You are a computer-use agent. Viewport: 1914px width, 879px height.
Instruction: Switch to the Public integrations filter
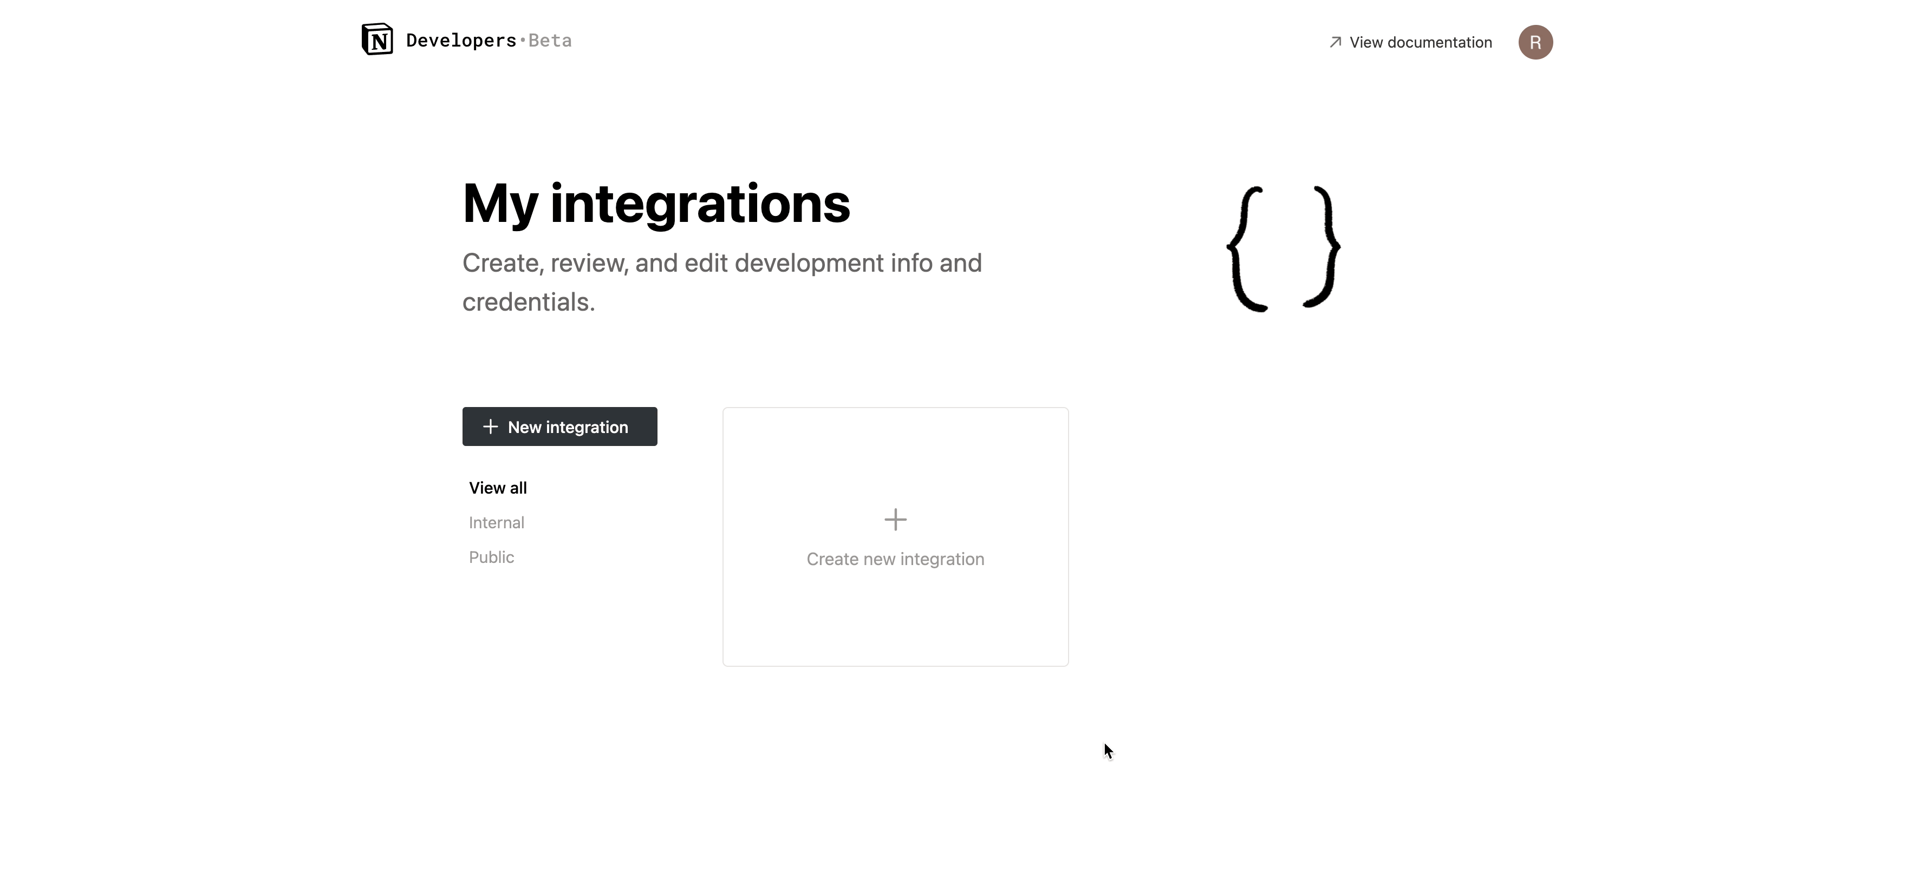click(x=491, y=557)
